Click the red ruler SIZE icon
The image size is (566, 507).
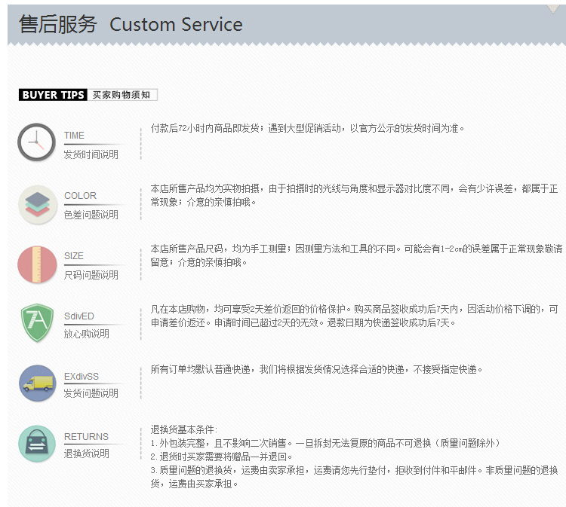[x=37, y=264]
